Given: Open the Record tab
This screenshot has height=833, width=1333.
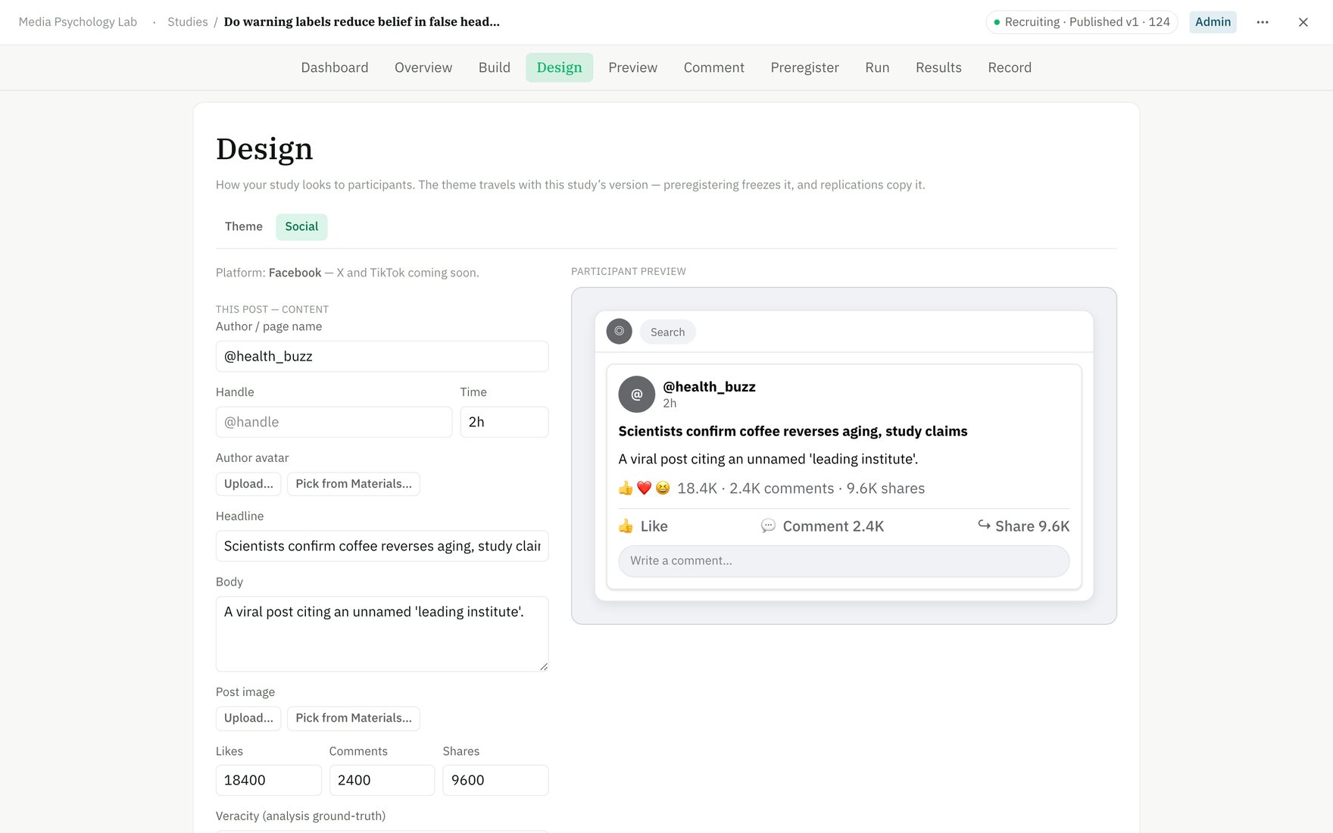Looking at the screenshot, I should [1010, 67].
